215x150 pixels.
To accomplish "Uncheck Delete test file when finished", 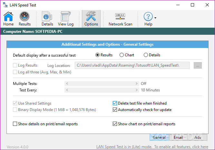I will click(x=115, y=103).
